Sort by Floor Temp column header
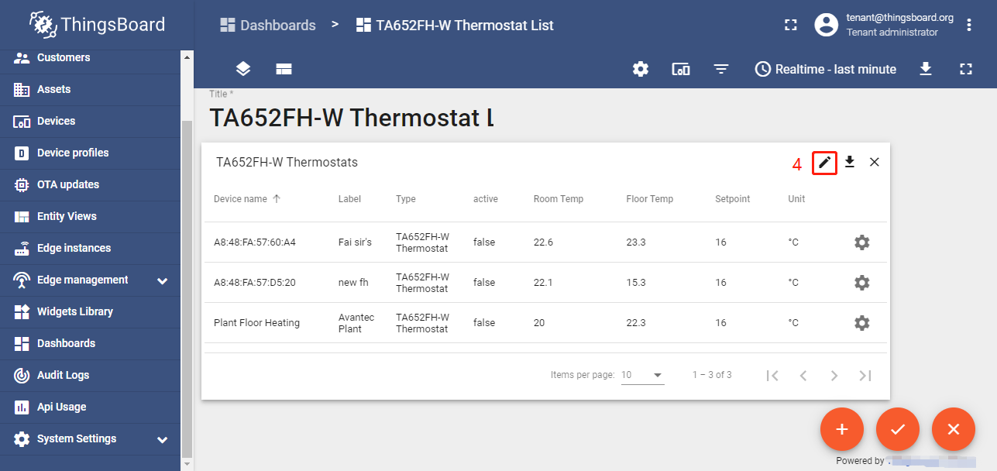997x471 pixels. pyautogui.click(x=650, y=199)
